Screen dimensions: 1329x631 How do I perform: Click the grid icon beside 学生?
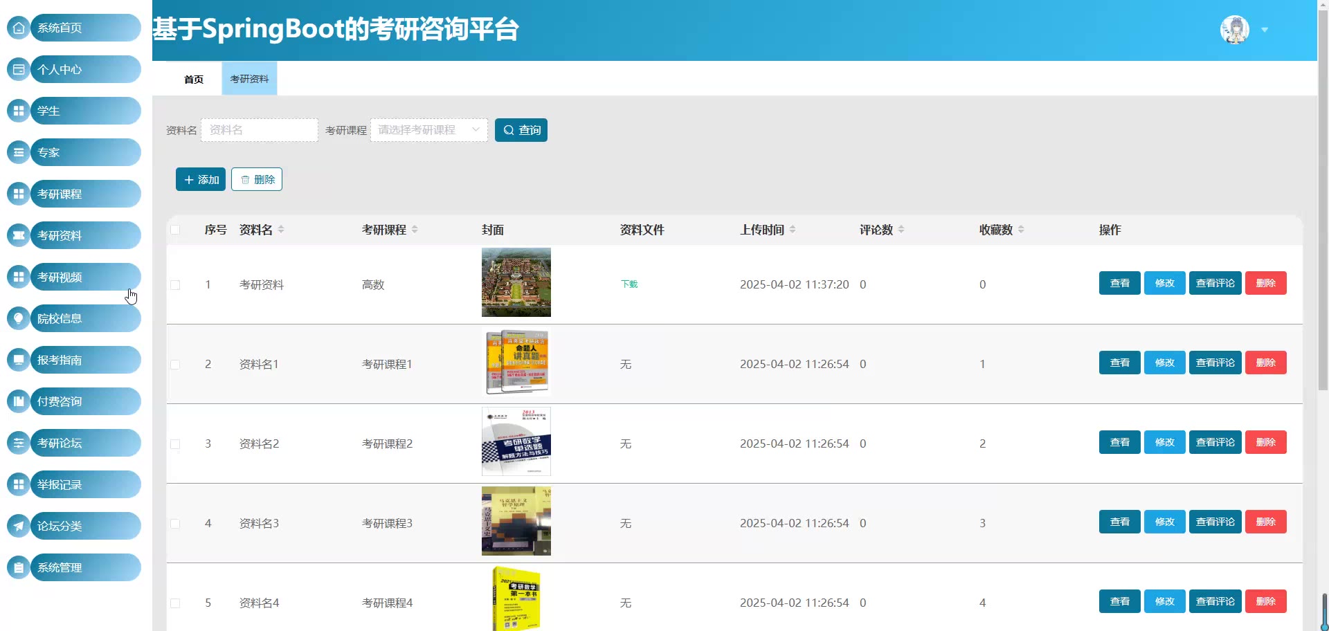pyautogui.click(x=19, y=111)
